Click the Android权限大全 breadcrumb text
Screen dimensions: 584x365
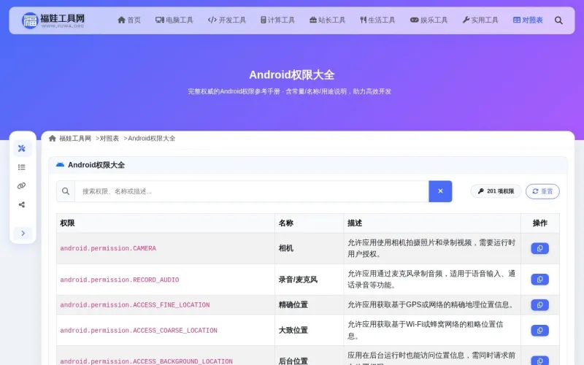click(x=152, y=139)
